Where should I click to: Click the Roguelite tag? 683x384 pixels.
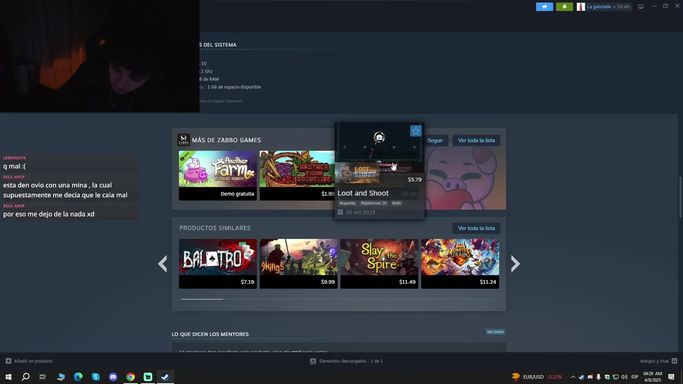tap(347, 203)
